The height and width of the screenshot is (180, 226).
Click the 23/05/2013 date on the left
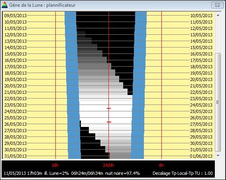[x=16, y=105]
